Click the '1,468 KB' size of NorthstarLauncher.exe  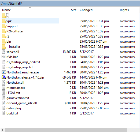pos(70,72)
